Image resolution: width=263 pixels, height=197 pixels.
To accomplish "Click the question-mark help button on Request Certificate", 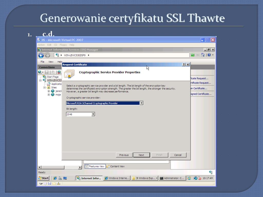I will (x=184, y=64).
